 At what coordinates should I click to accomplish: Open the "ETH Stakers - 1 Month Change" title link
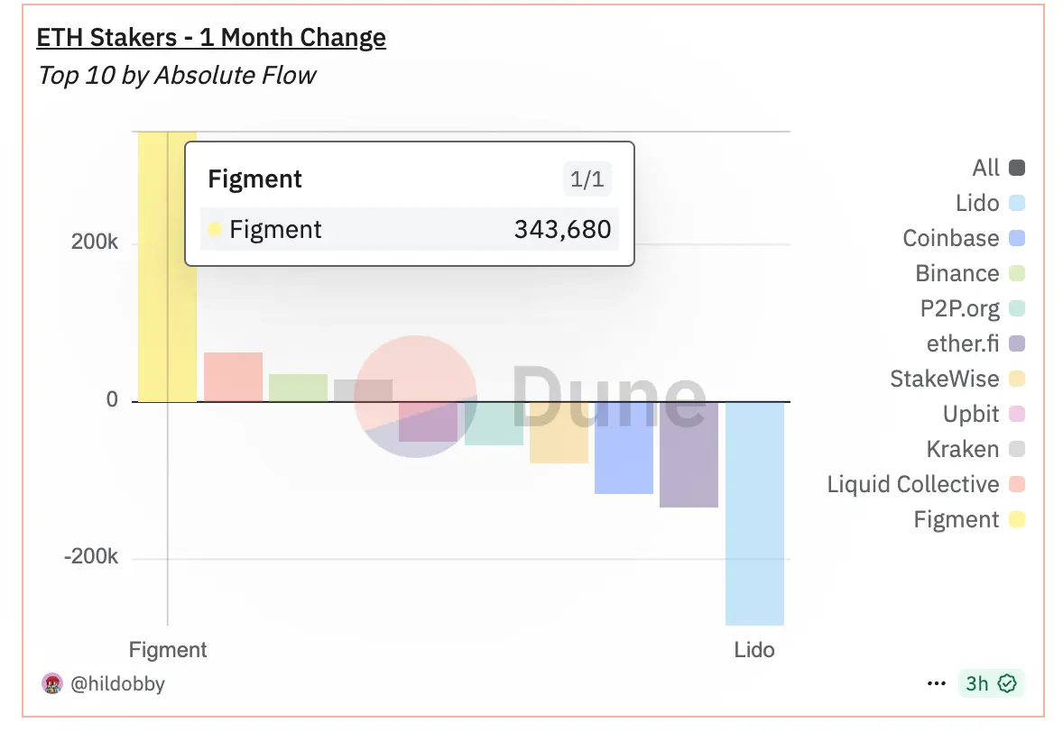point(210,38)
